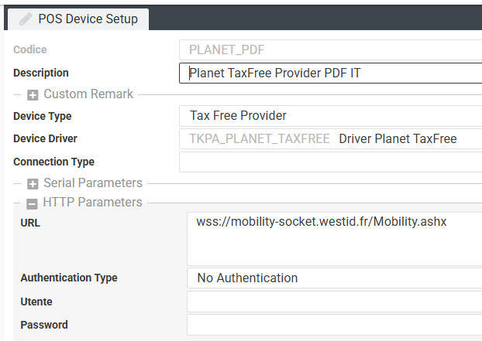Click inside the URL text area
This screenshot has width=482, height=341.
point(333,238)
